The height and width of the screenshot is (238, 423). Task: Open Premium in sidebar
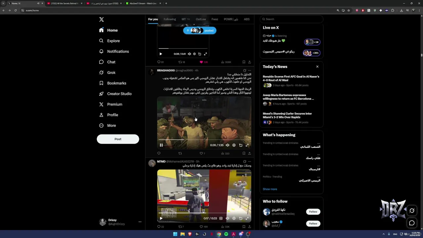coord(111,104)
